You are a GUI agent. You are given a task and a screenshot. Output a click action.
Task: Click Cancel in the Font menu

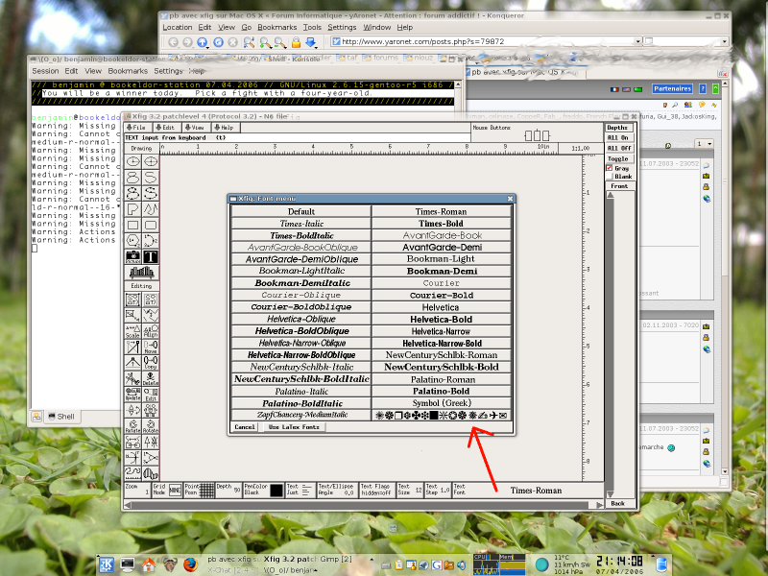[x=245, y=427]
